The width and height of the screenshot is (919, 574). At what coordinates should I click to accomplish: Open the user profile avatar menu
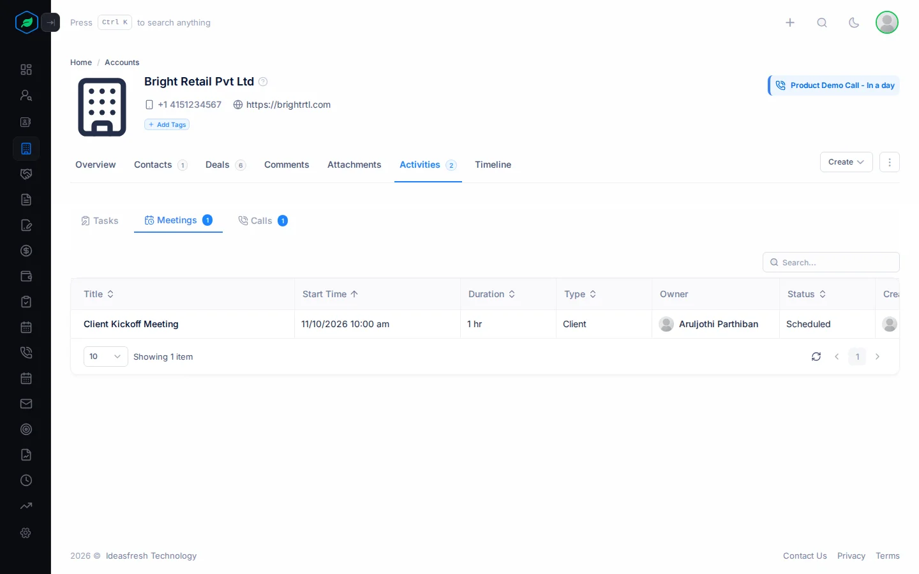click(x=887, y=22)
